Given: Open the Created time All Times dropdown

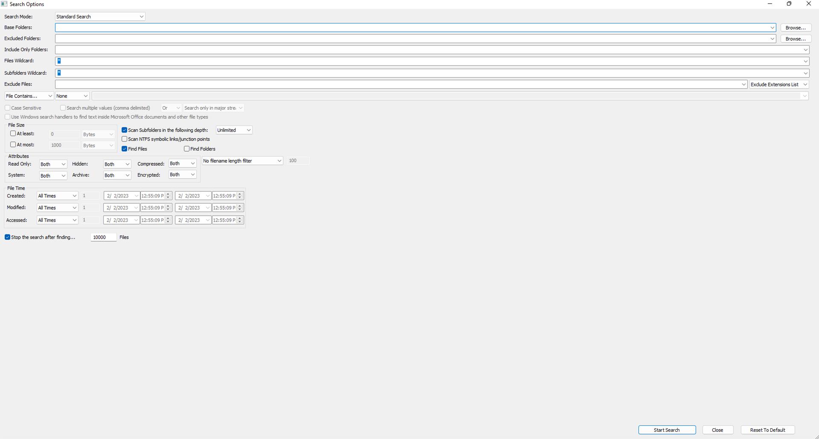Looking at the screenshot, I should (57, 196).
